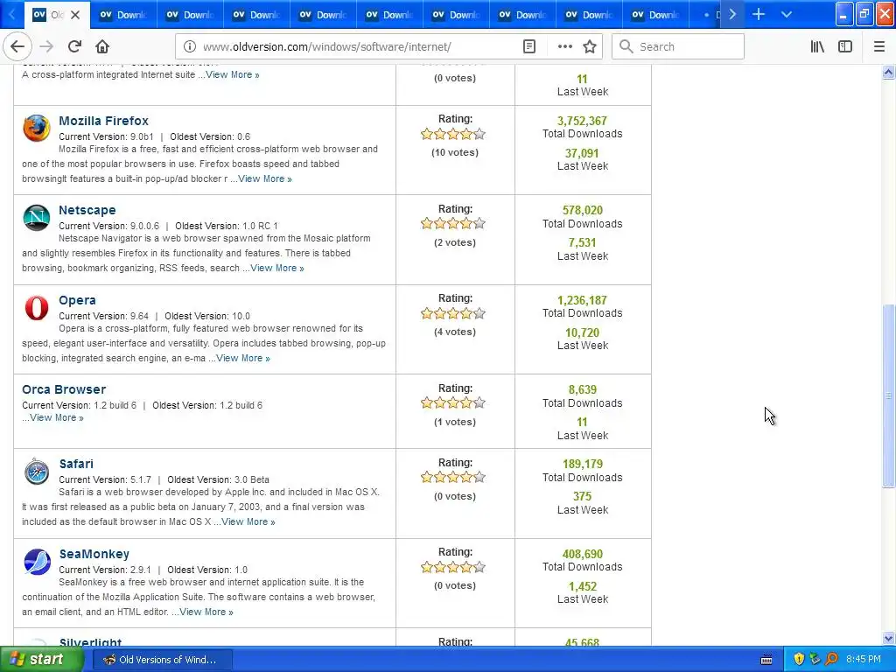
Task: Toggle reader view in address bar
Action: pyautogui.click(x=529, y=47)
